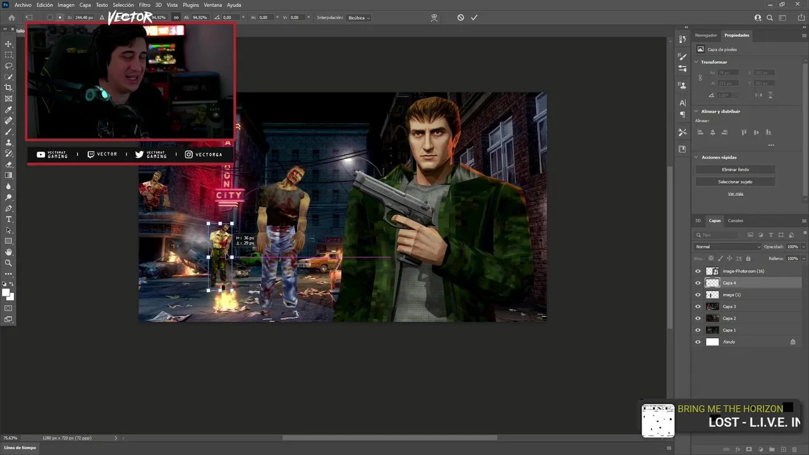Click the Seleccionar sujeto button
Image resolution: width=809 pixels, height=455 pixels.
(x=735, y=181)
